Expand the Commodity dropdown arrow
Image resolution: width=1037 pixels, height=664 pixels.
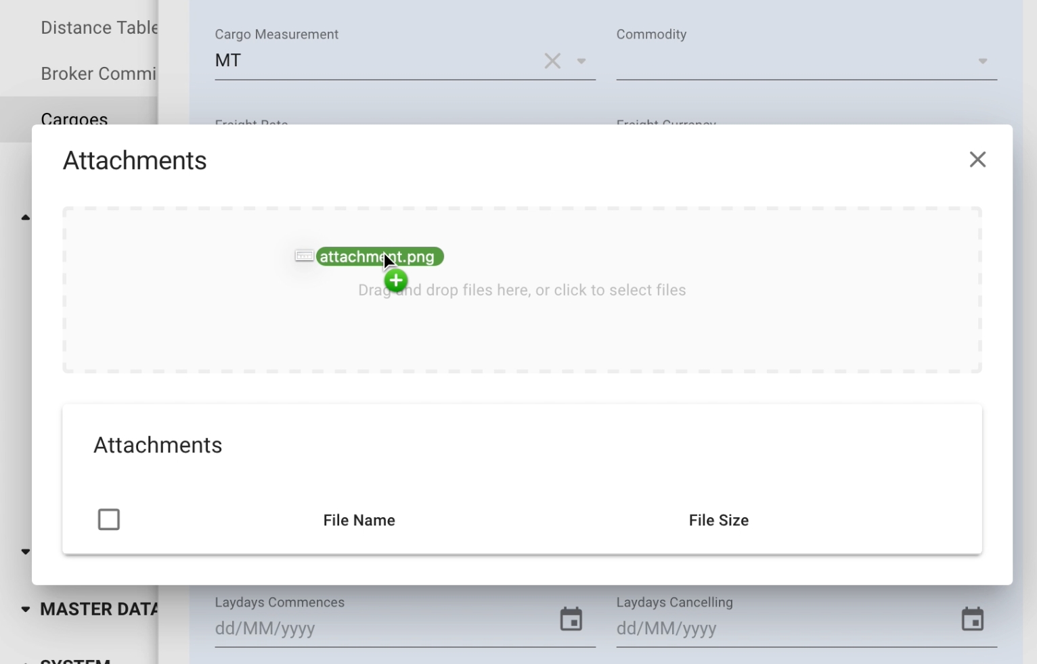pos(982,62)
